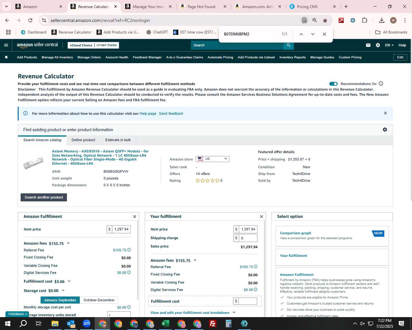
Task: Open Comparison graph option
Action: [x=295, y=233]
